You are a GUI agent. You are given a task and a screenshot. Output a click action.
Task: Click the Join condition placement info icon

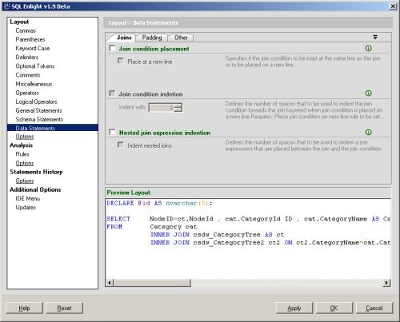tap(368, 48)
